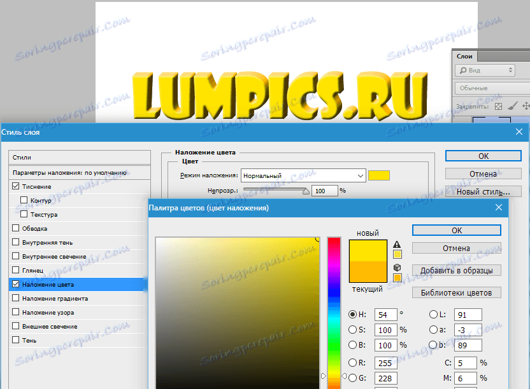Click the lock position move icon

click(526, 106)
